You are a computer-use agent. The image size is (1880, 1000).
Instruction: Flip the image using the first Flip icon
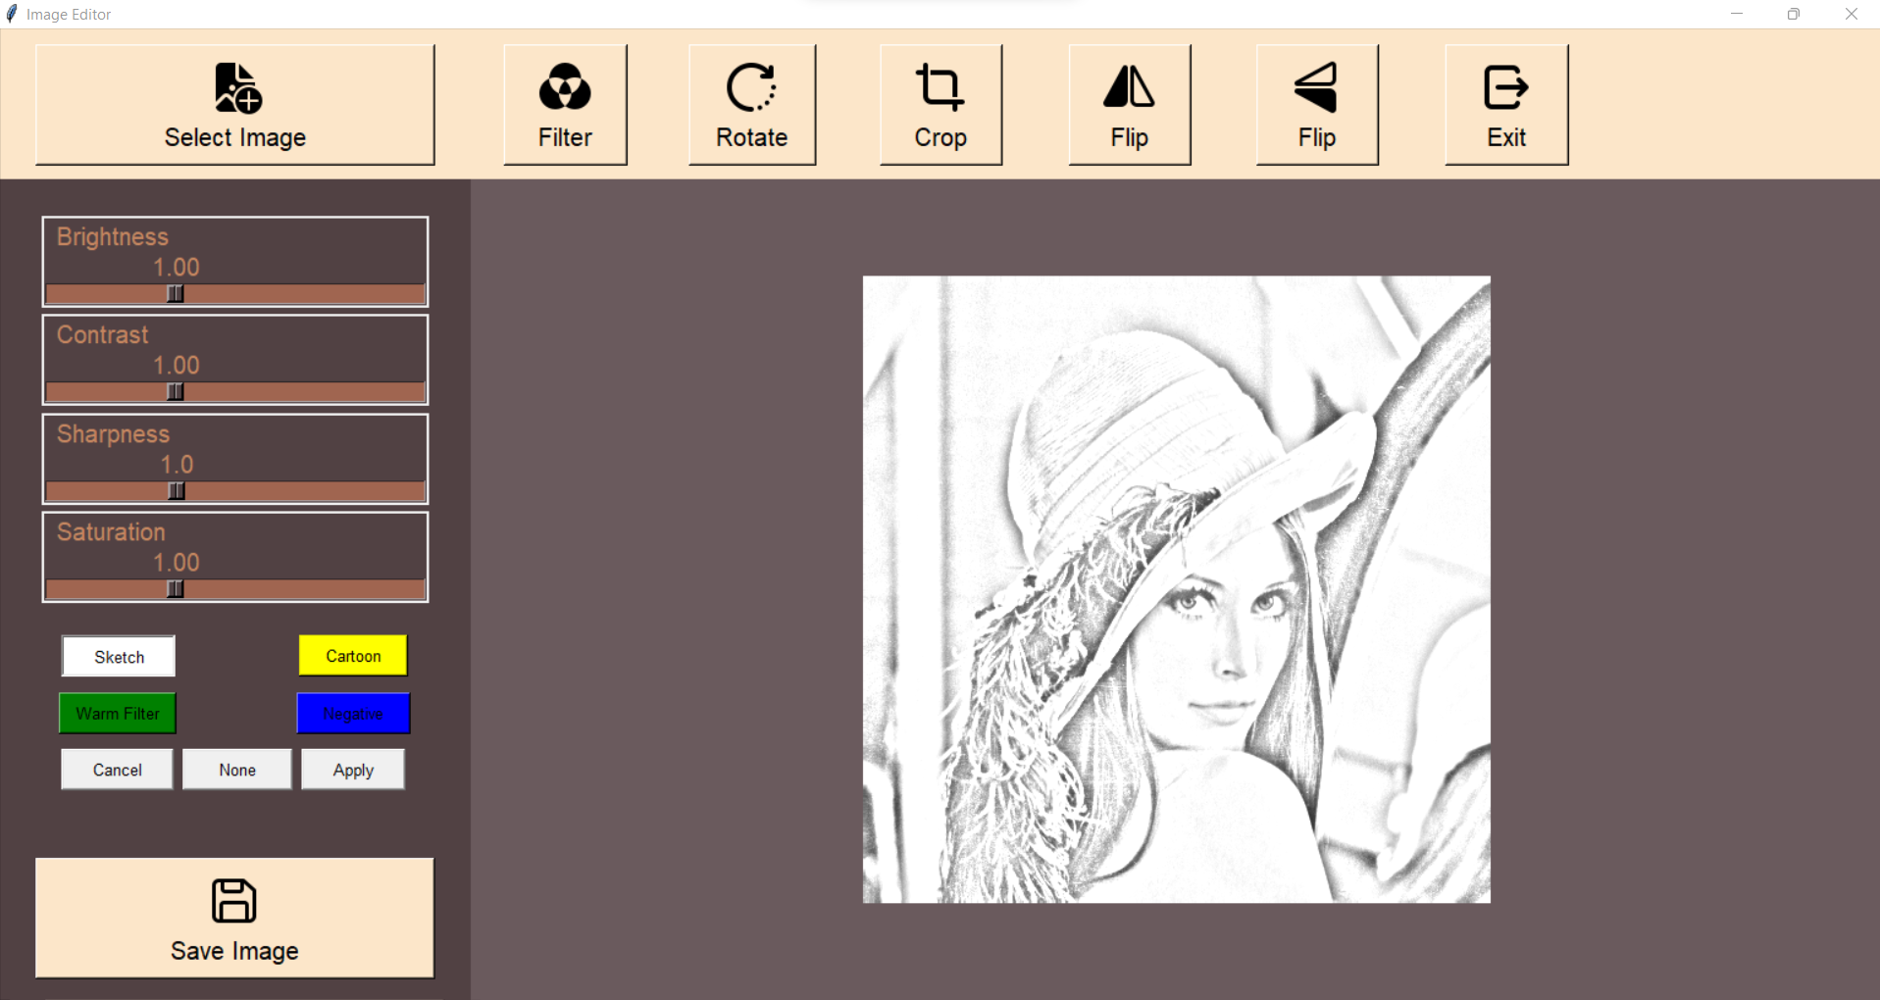[1128, 103]
